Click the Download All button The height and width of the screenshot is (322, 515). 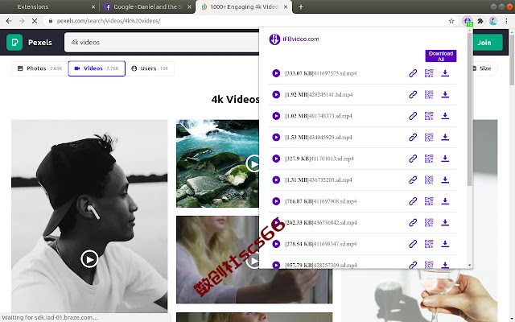441,56
